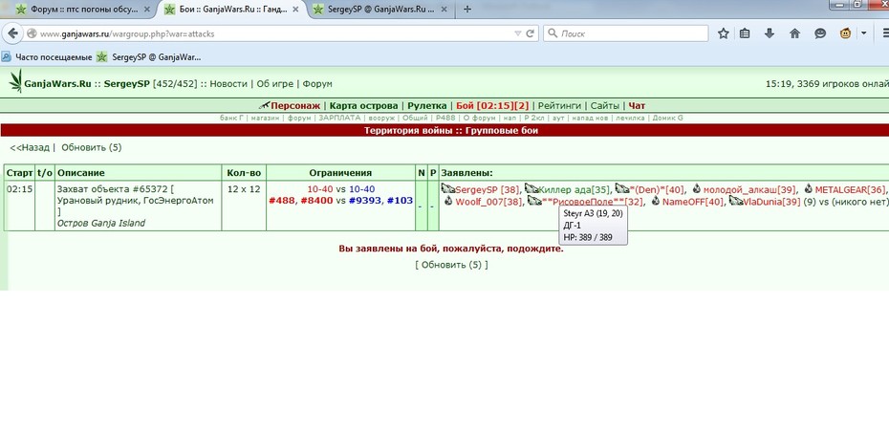This screenshot has width=889, height=434.
Task: Click the <<Назад link
Action: pyautogui.click(x=30, y=147)
